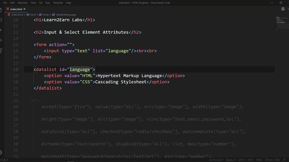Click the value="CSS" attribute on line 20

[x=78, y=82]
